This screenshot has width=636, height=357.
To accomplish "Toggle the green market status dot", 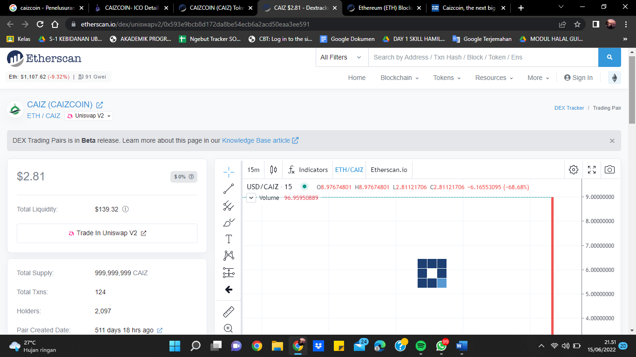I will click(304, 187).
